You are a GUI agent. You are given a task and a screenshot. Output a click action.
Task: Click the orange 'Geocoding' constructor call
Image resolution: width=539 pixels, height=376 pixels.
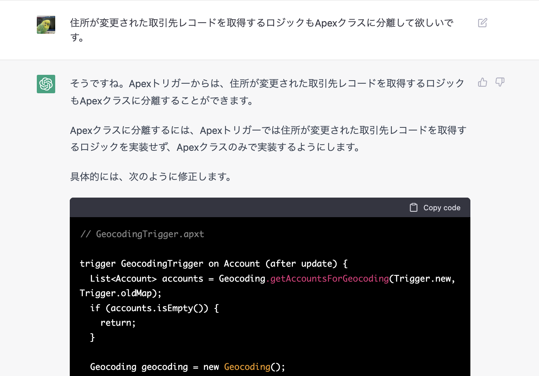tap(247, 367)
